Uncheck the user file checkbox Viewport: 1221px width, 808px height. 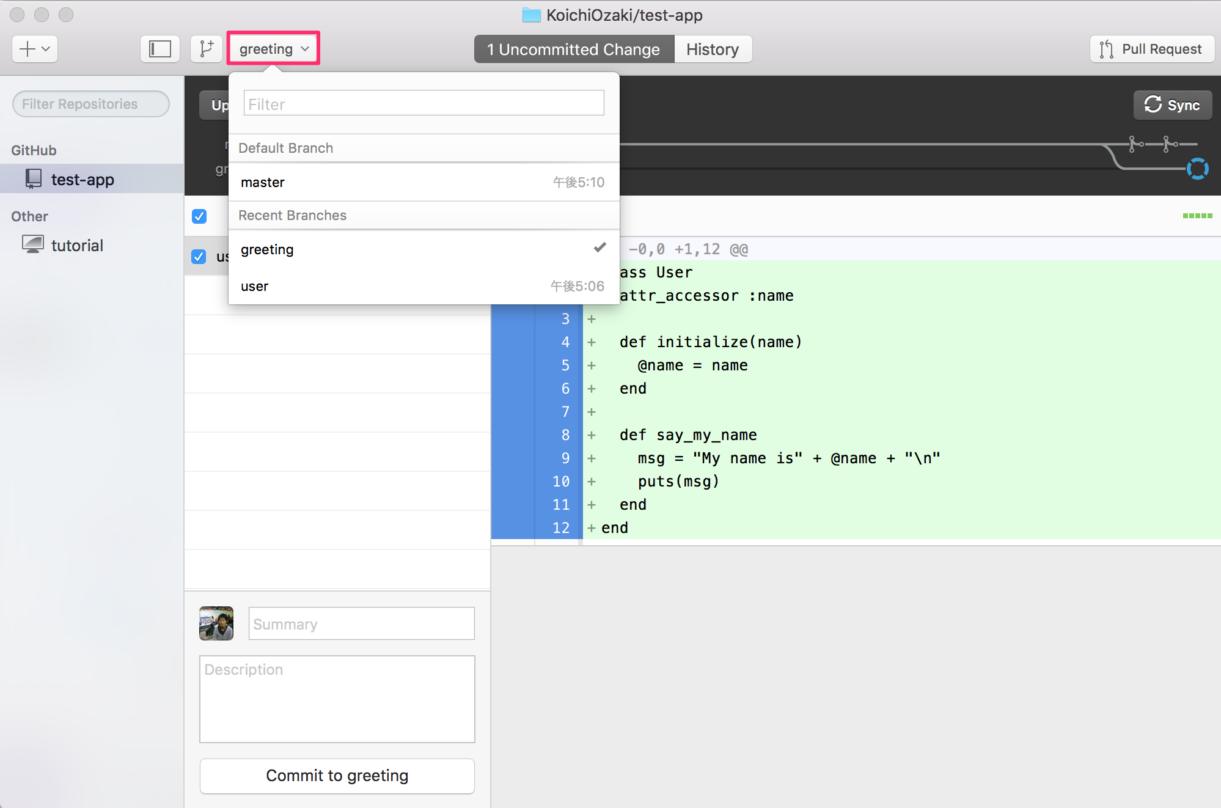pos(199,257)
